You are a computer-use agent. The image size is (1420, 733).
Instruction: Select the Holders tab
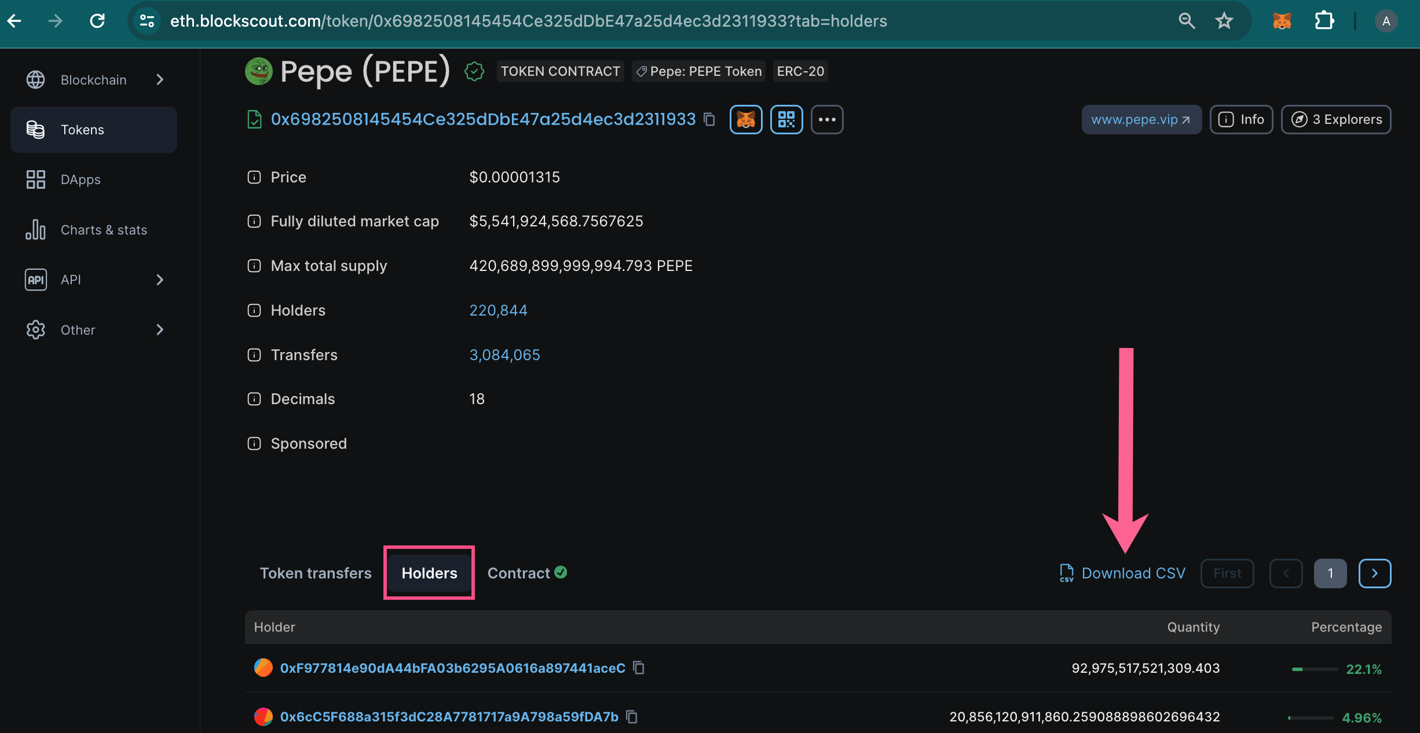coord(429,573)
